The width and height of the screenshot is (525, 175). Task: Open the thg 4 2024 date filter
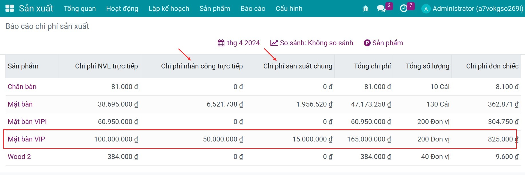[x=239, y=43]
